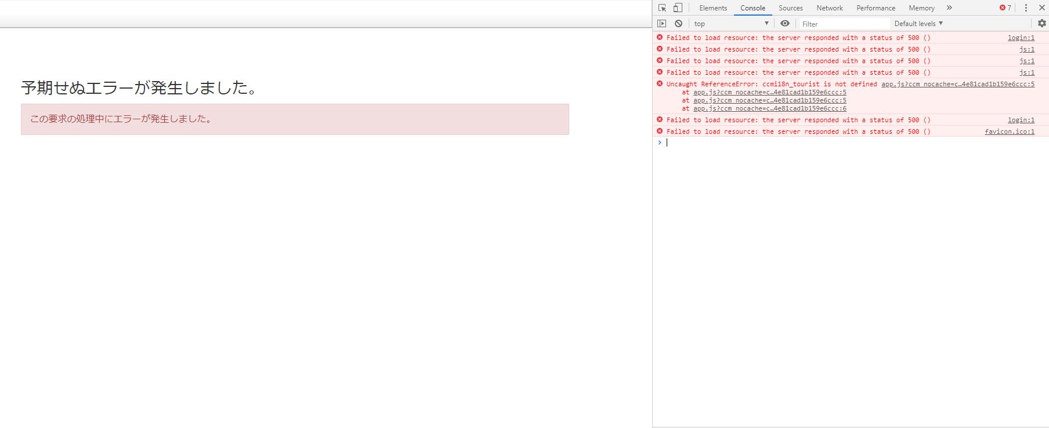The width and height of the screenshot is (1049, 428).
Task: Click the error icon beside Uncaught ReferenceError
Action: pos(660,83)
